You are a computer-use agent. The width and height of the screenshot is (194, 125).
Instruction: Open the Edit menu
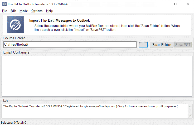tap(13, 11)
